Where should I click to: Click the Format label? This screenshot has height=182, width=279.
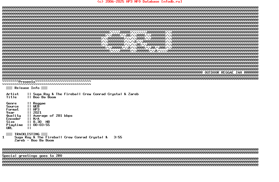[x=12, y=110]
